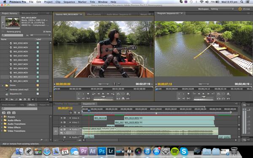The width and height of the screenshot is (253, 158).
Task: Select the MVI_0609.MOV clip on Video 5
Action: click(x=169, y=122)
